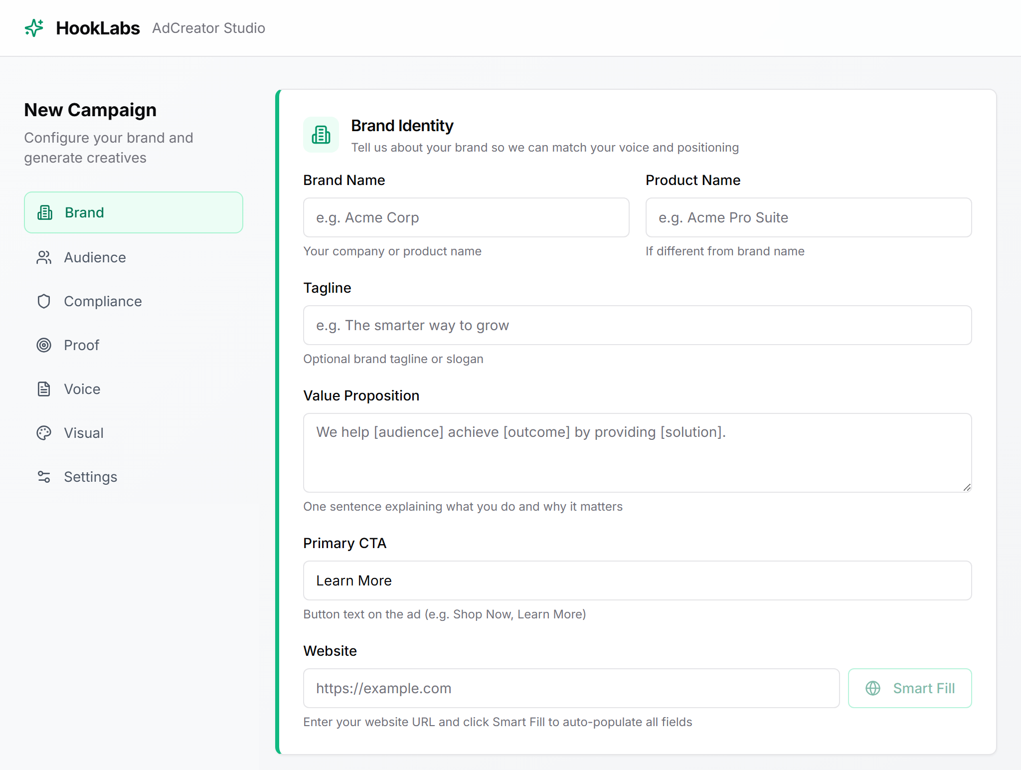Image resolution: width=1021 pixels, height=770 pixels.
Task: Click the Brand Name field label
Action: click(x=344, y=180)
